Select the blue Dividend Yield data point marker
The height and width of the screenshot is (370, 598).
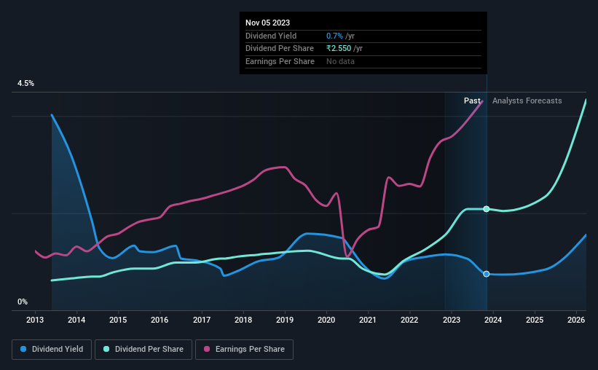click(487, 274)
